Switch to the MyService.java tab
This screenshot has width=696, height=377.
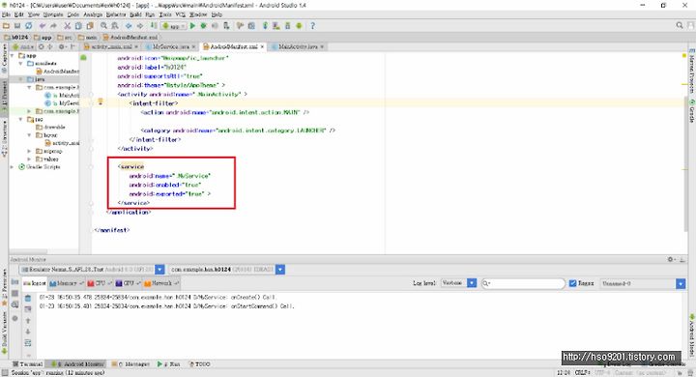(171, 46)
